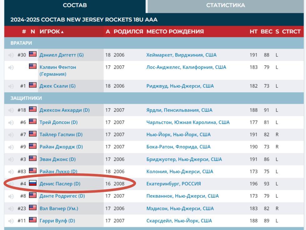Click USA flag next to Дэниел Дэггетт
The height and width of the screenshot is (230, 306).
click(33, 54)
